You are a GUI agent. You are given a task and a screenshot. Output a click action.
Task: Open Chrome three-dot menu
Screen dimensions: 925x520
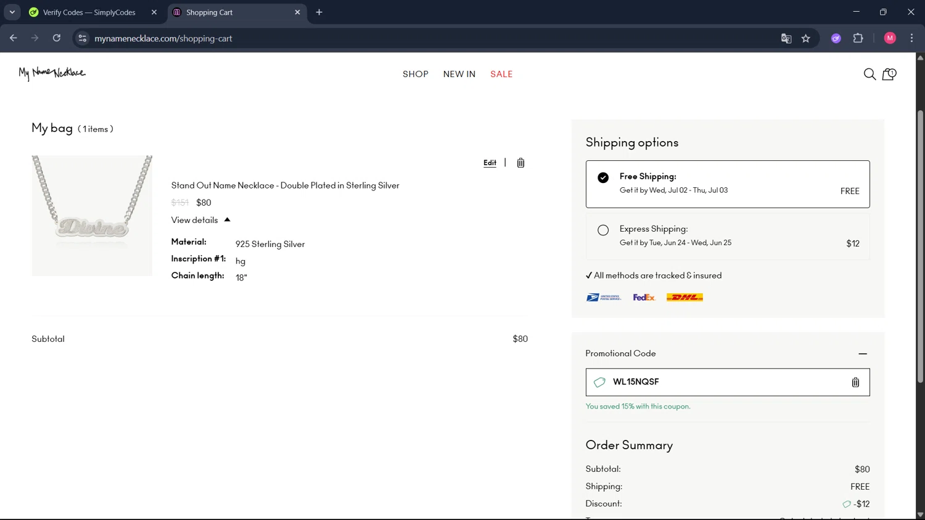point(911,38)
